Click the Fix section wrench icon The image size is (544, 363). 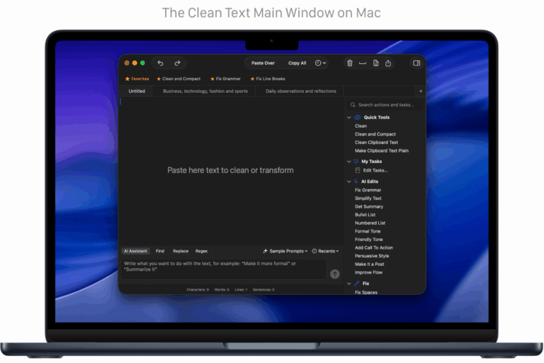(x=357, y=284)
